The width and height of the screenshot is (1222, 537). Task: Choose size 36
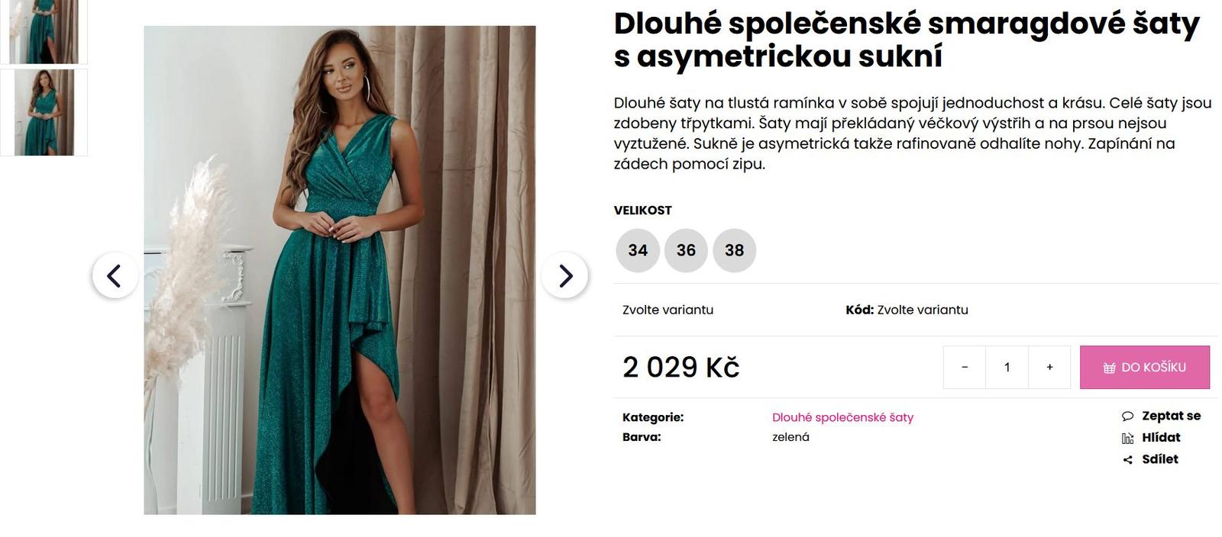coord(686,250)
